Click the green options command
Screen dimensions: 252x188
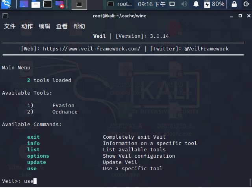pos(38,156)
